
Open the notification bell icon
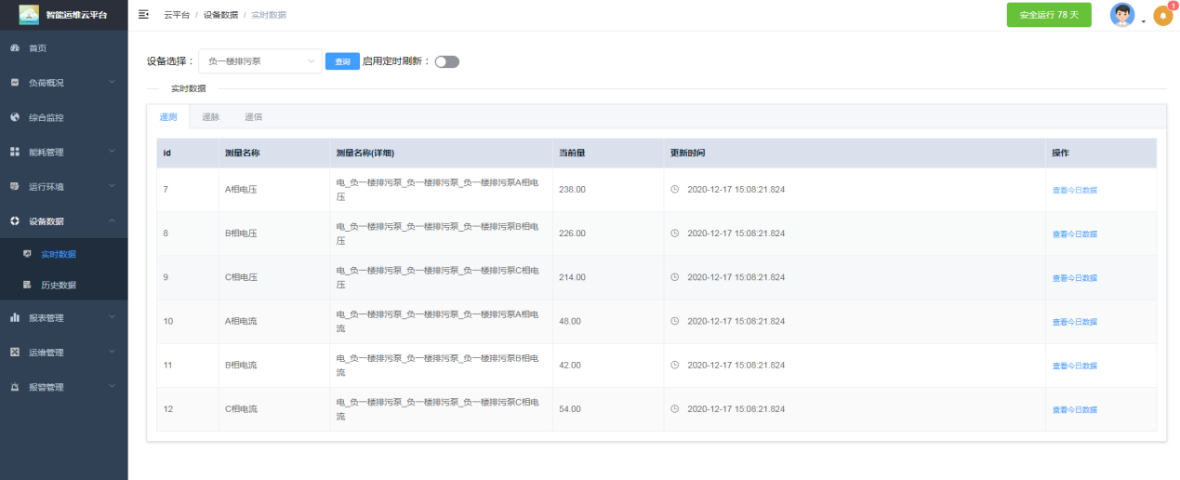click(1162, 16)
